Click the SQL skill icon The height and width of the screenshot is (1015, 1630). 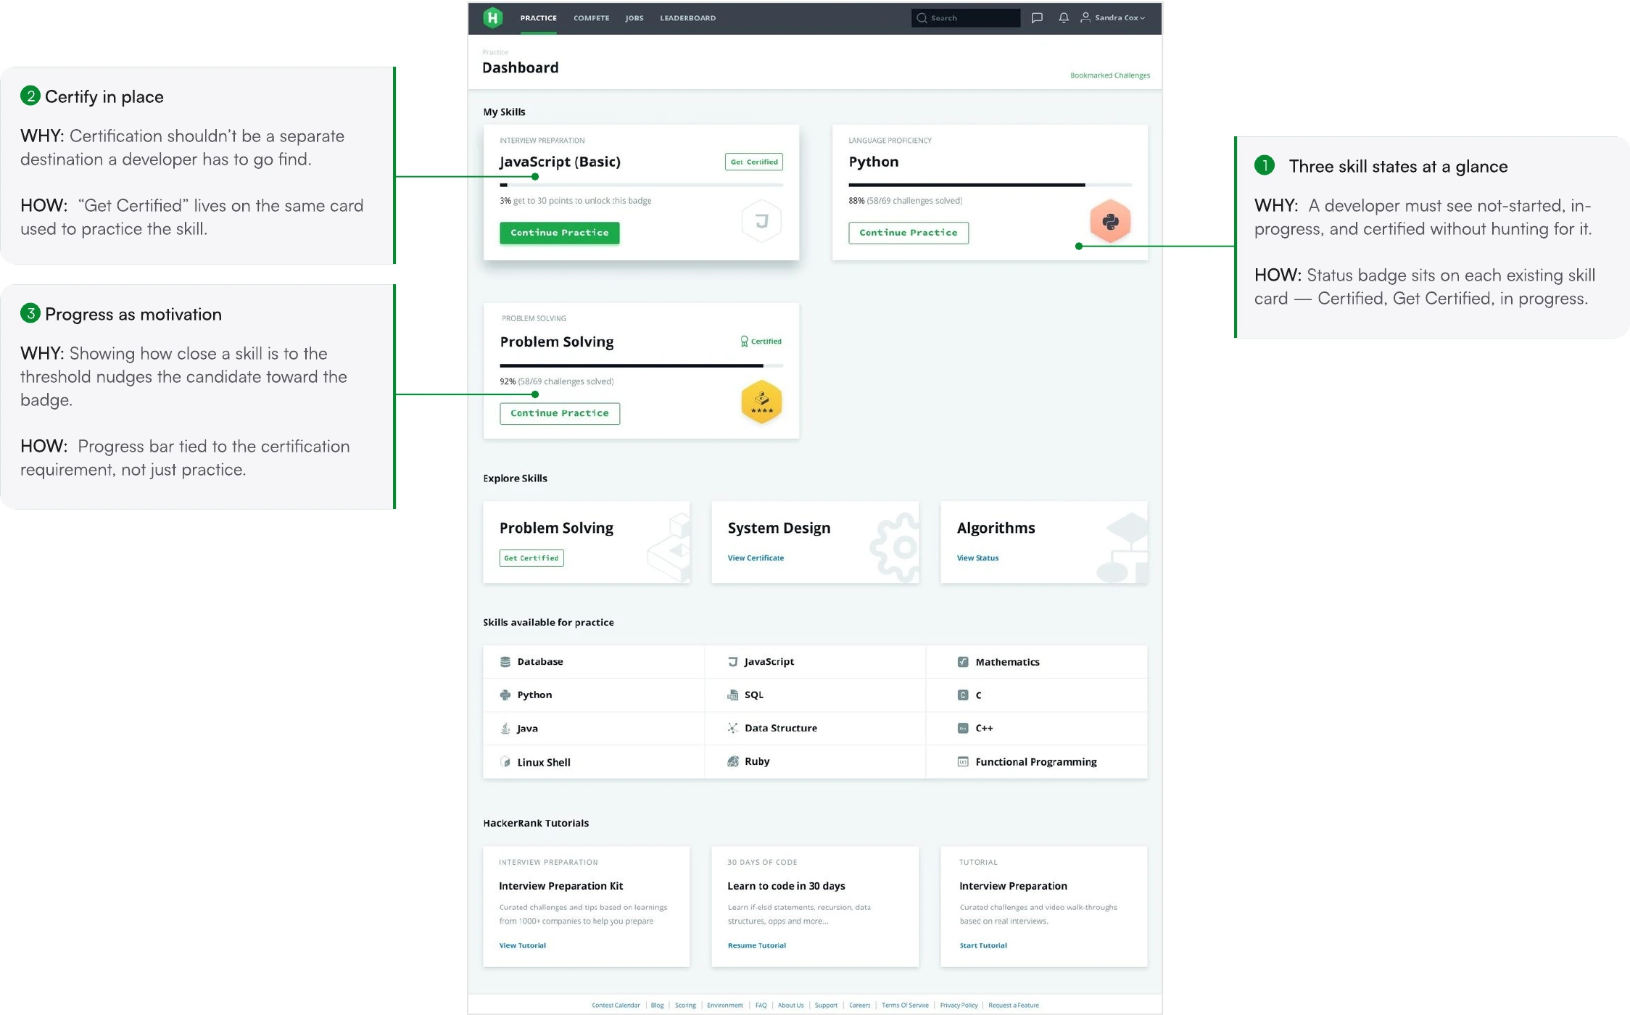(x=732, y=695)
